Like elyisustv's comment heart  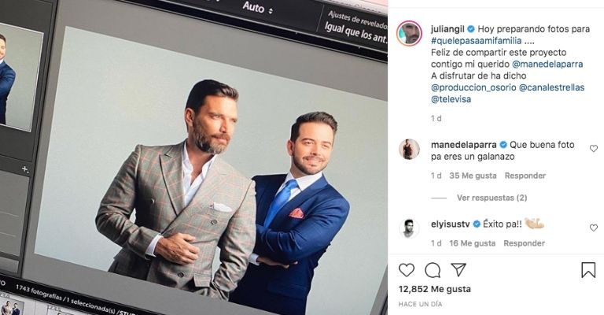point(594,228)
